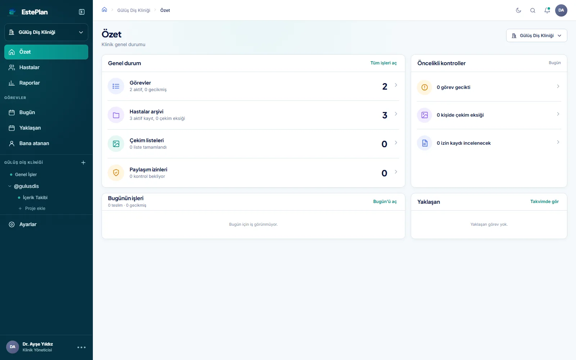Click the EstePlan logo

coord(28,12)
